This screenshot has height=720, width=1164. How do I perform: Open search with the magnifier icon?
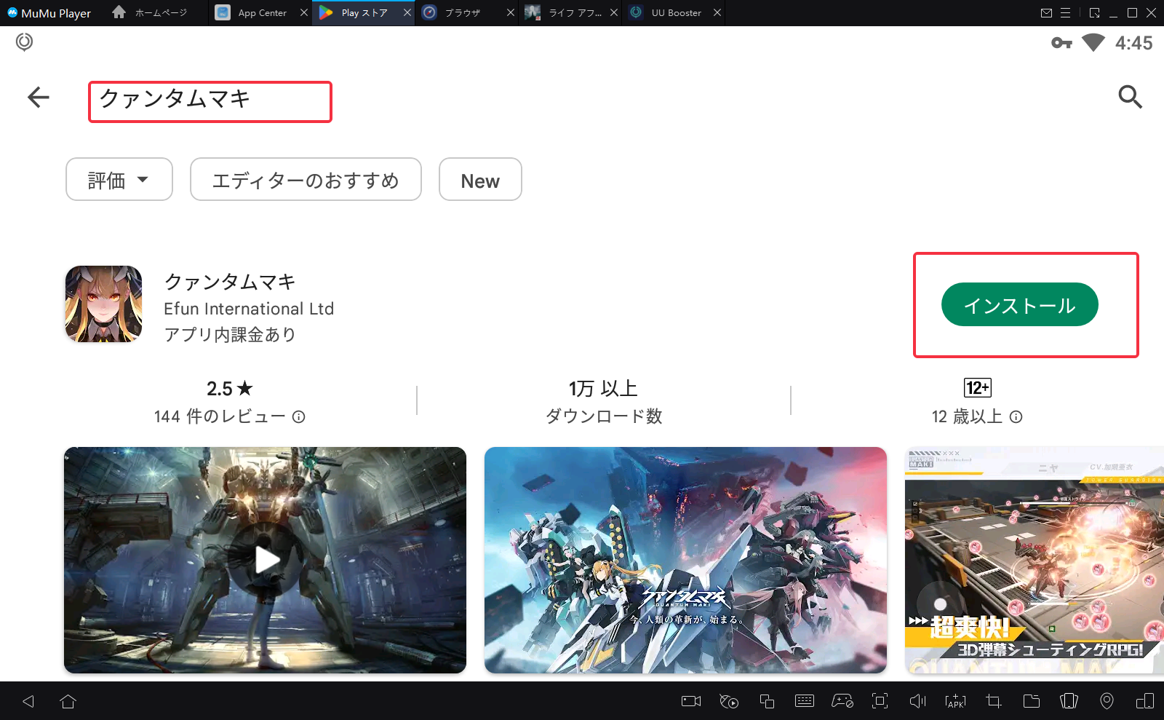coord(1130,97)
